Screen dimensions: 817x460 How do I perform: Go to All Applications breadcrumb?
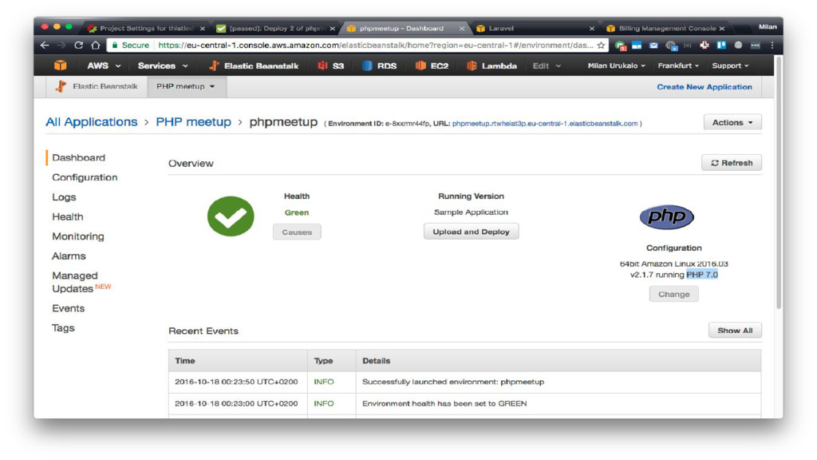point(92,122)
